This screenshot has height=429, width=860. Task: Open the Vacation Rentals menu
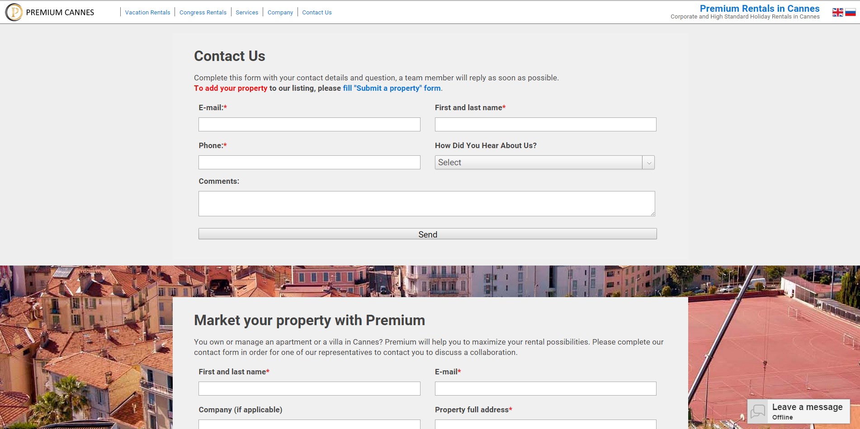pos(147,12)
